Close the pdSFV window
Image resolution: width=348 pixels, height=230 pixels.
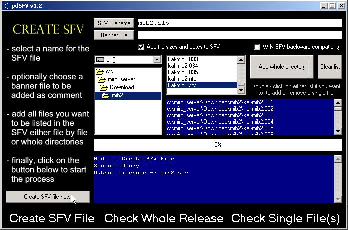click(x=341, y=6)
